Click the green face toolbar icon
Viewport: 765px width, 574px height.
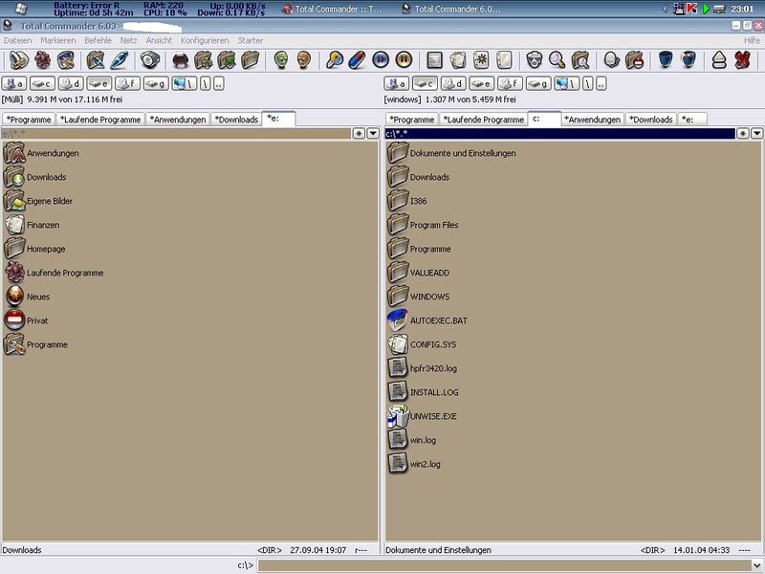(x=281, y=60)
